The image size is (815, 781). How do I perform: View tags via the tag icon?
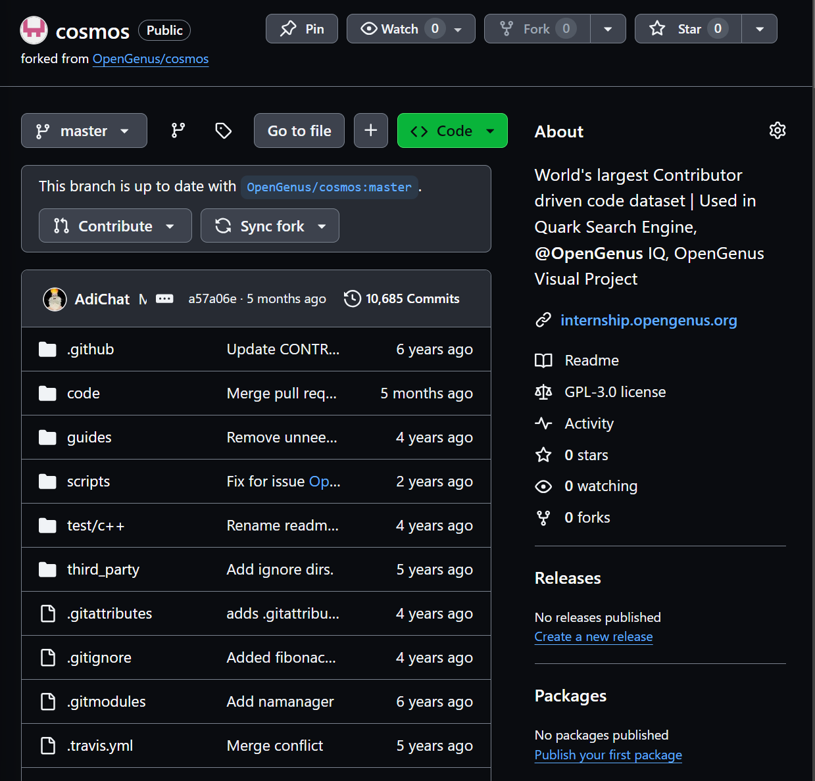point(224,131)
